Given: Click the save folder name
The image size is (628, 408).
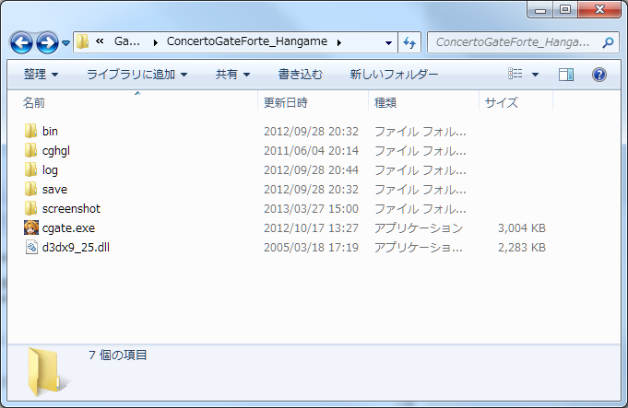Looking at the screenshot, I should [x=55, y=189].
